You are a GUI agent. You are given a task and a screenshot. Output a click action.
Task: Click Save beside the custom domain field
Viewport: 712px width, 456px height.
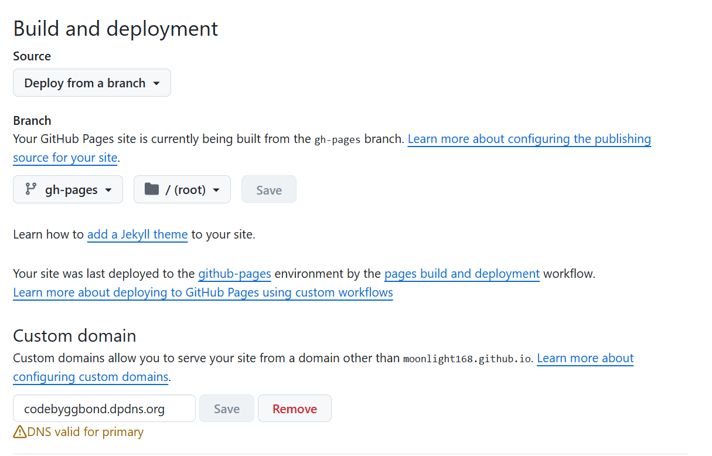(227, 409)
